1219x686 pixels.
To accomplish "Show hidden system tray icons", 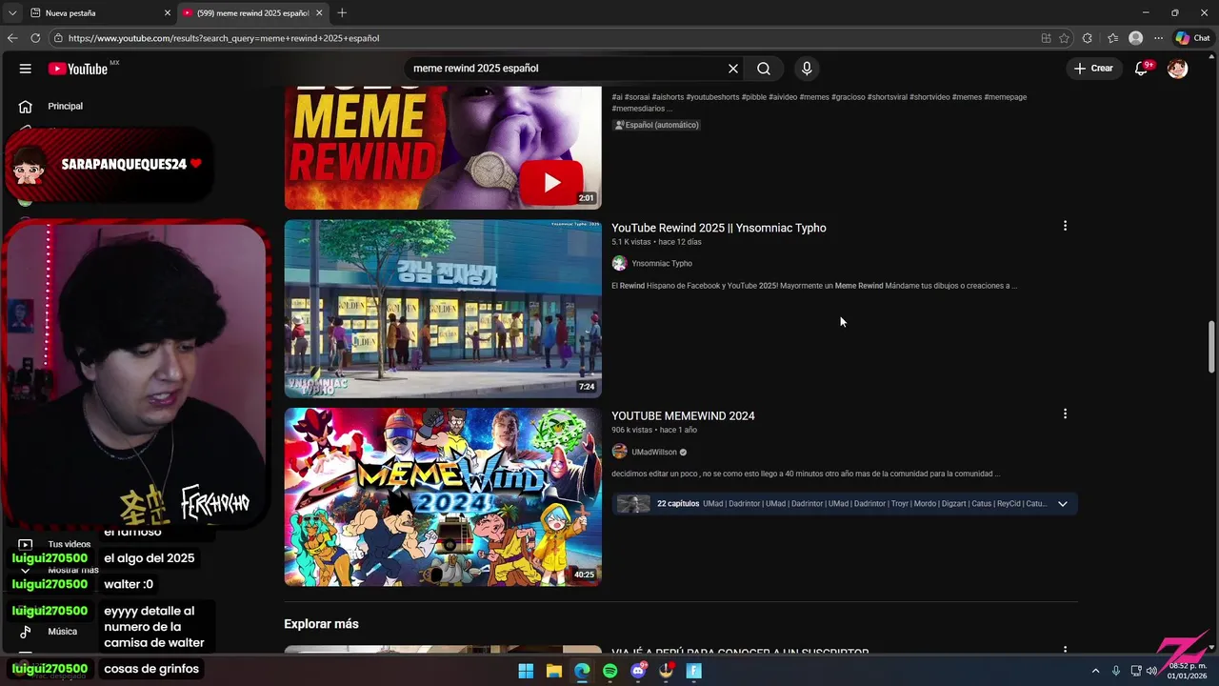I will click(x=1095, y=671).
